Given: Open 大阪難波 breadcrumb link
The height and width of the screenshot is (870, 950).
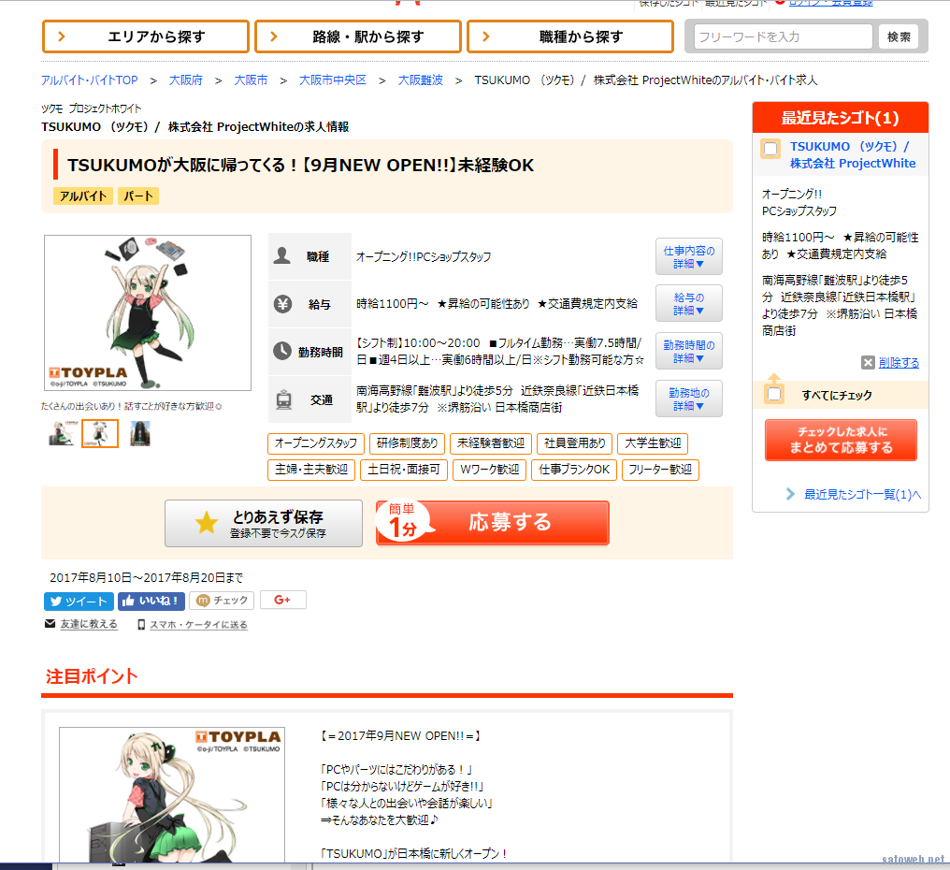Looking at the screenshot, I should (x=421, y=80).
